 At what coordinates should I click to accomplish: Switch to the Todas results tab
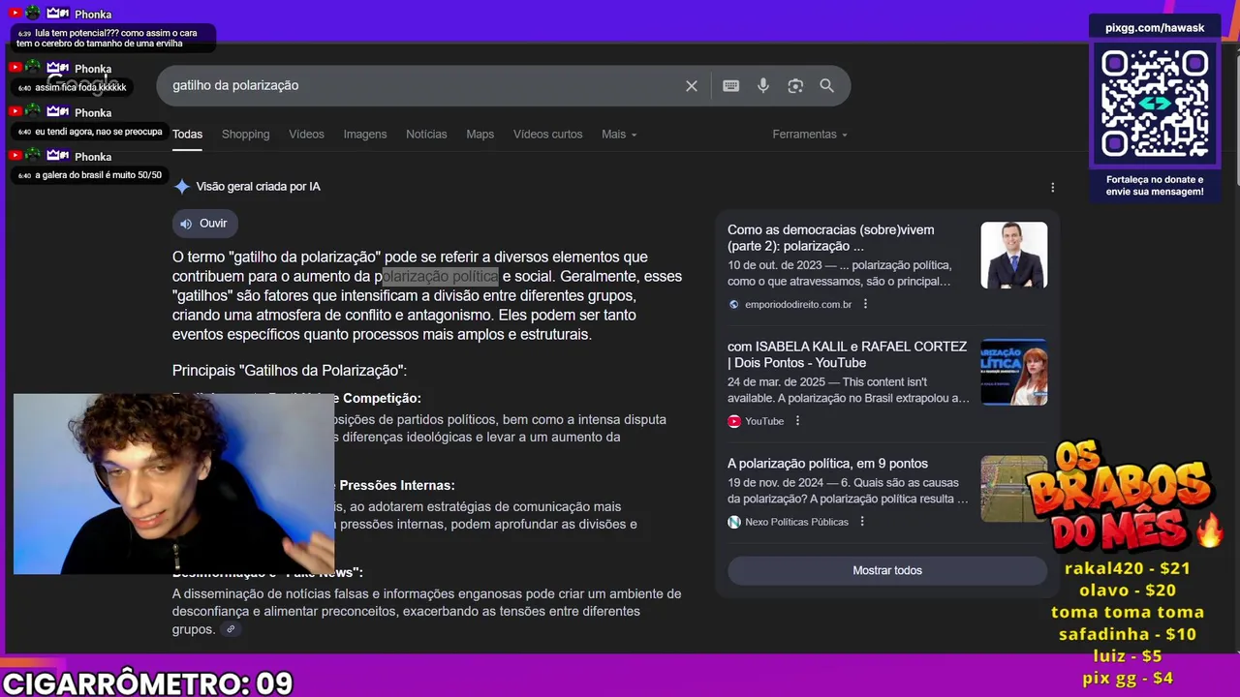point(187,135)
